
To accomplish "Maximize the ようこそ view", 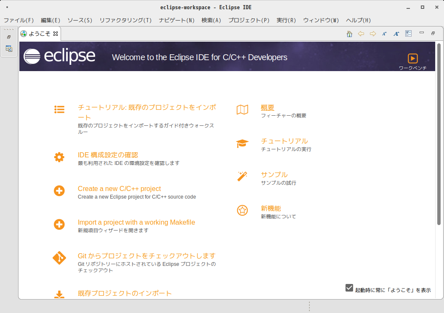I will (x=433, y=33).
